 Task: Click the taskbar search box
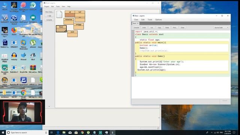tap(27, 132)
